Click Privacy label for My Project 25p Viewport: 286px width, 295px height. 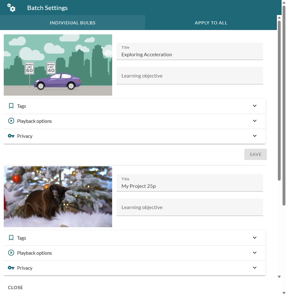[x=25, y=268]
